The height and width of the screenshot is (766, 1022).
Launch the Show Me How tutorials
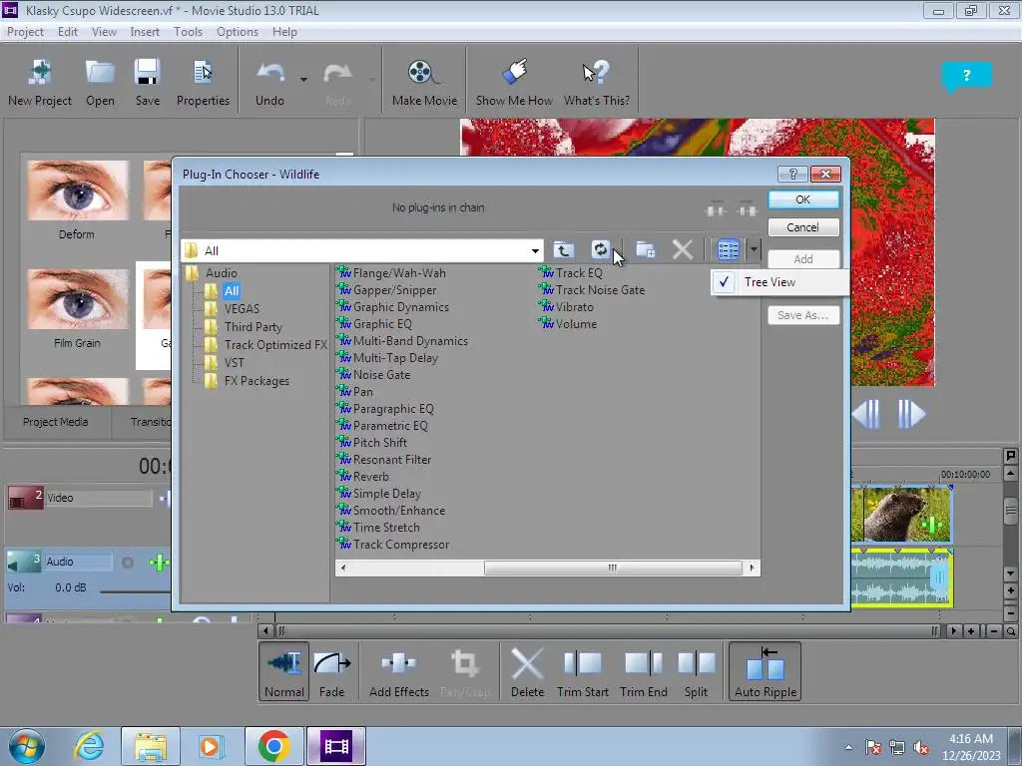(514, 83)
